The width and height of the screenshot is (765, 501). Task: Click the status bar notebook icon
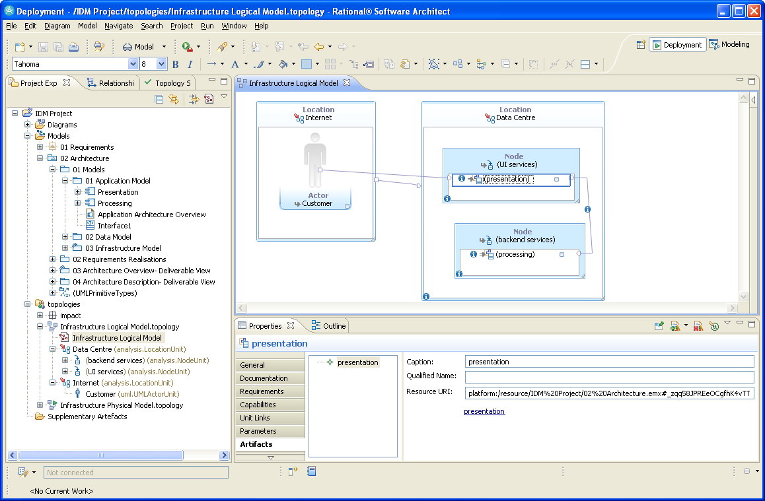(x=312, y=471)
